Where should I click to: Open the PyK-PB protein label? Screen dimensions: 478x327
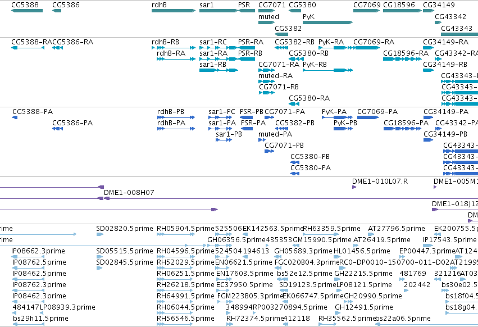[345, 123]
